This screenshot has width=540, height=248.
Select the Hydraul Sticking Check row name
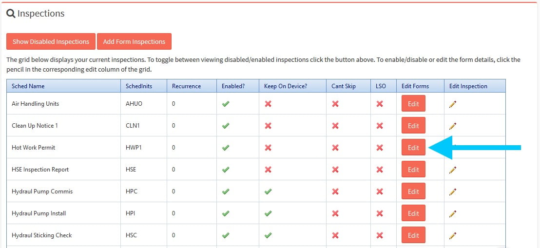pos(42,235)
